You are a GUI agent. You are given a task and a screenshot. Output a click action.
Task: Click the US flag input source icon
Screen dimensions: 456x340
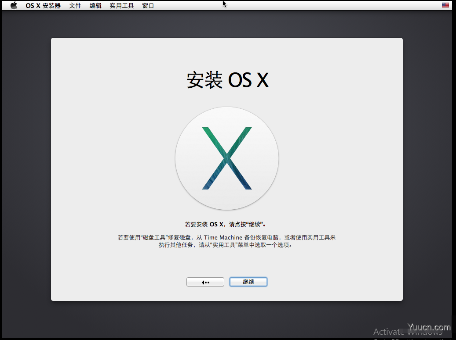(x=445, y=5)
